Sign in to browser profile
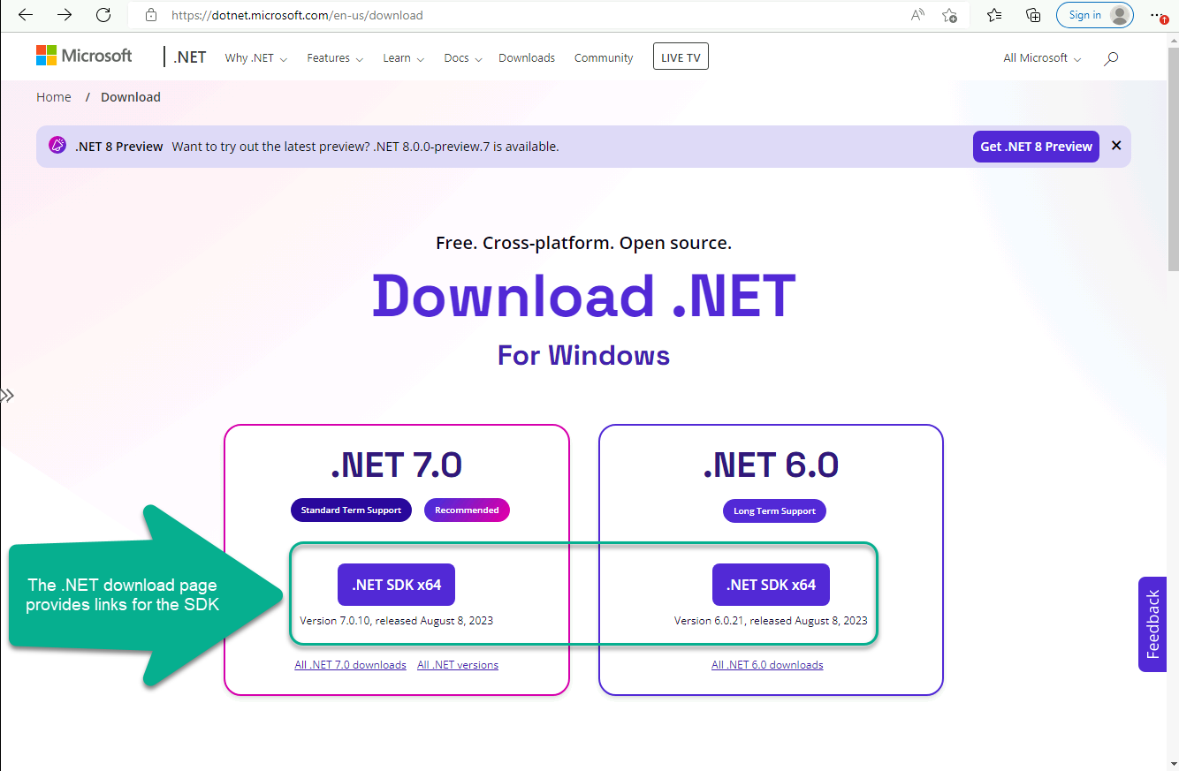The width and height of the screenshot is (1179, 771). (1095, 15)
